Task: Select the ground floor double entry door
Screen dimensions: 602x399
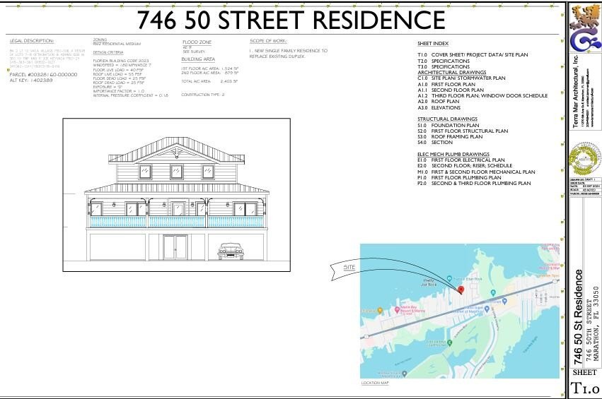Action: [x=175, y=247]
